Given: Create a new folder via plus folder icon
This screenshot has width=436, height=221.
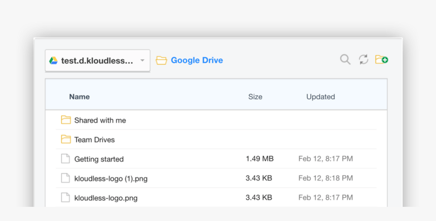Looking at the screenshot, I should pyautogui.click(x=381, y=59).
